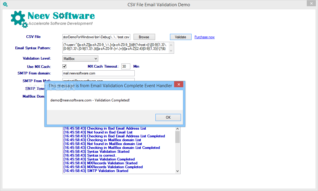Click the 'Min' unit label
This screenshot has height=191, width=318.
coord(136,66)
